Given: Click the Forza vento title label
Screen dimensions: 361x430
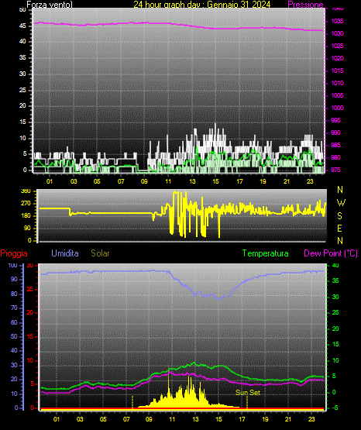Looking at the screenshot, I should tap(50, 5).
